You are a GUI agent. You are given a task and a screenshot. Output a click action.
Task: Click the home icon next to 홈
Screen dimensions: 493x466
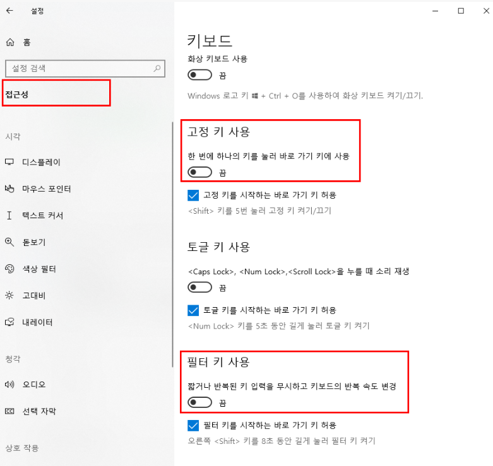pos(10,42)
